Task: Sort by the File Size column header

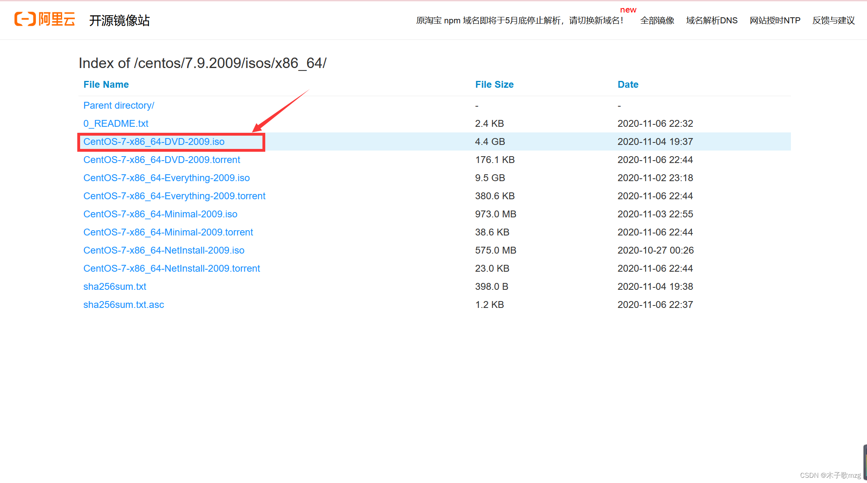Action: 494,85
